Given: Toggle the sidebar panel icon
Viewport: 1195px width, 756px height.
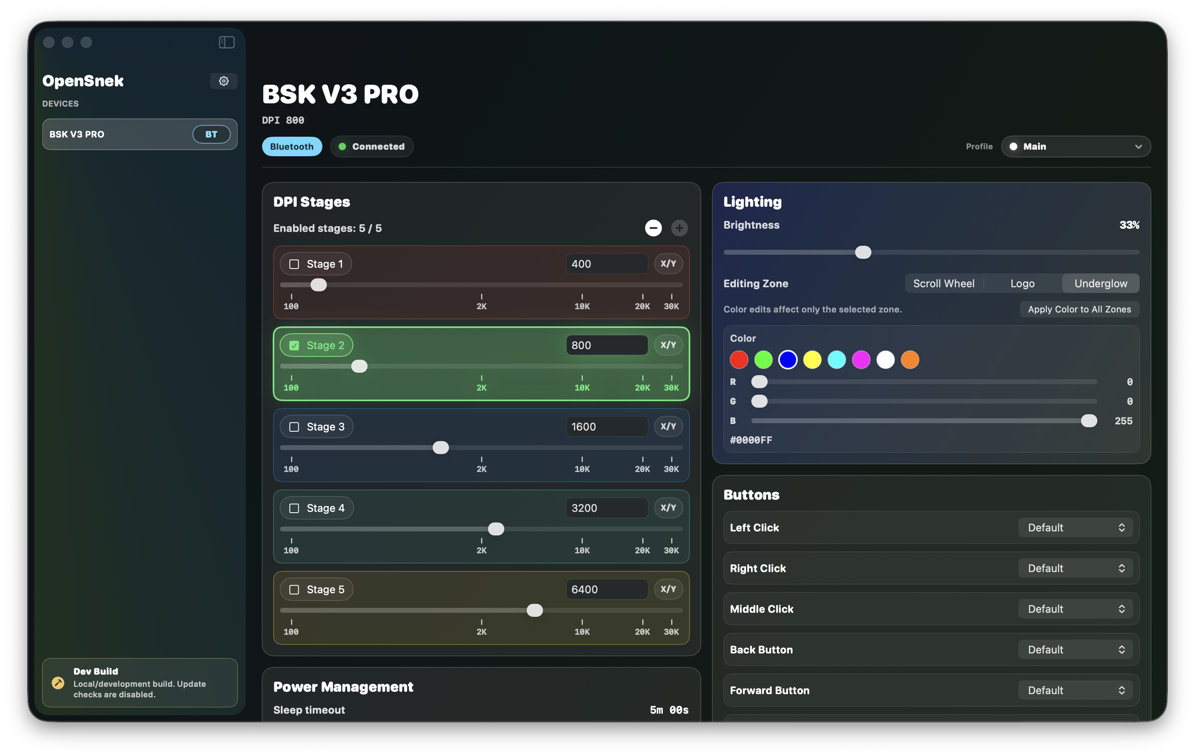Looking at the screenshot, I should (226, 42).
